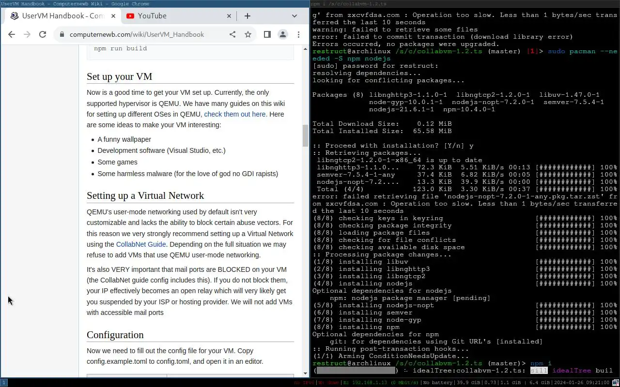The width and height of the screenshot is (620, 387).
Task: Click the page scrollbar down arrow
Action: coord(305,373)
